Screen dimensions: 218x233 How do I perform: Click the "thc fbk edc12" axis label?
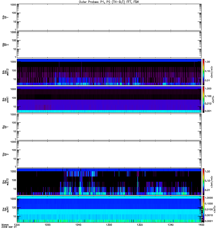point(5,182)
